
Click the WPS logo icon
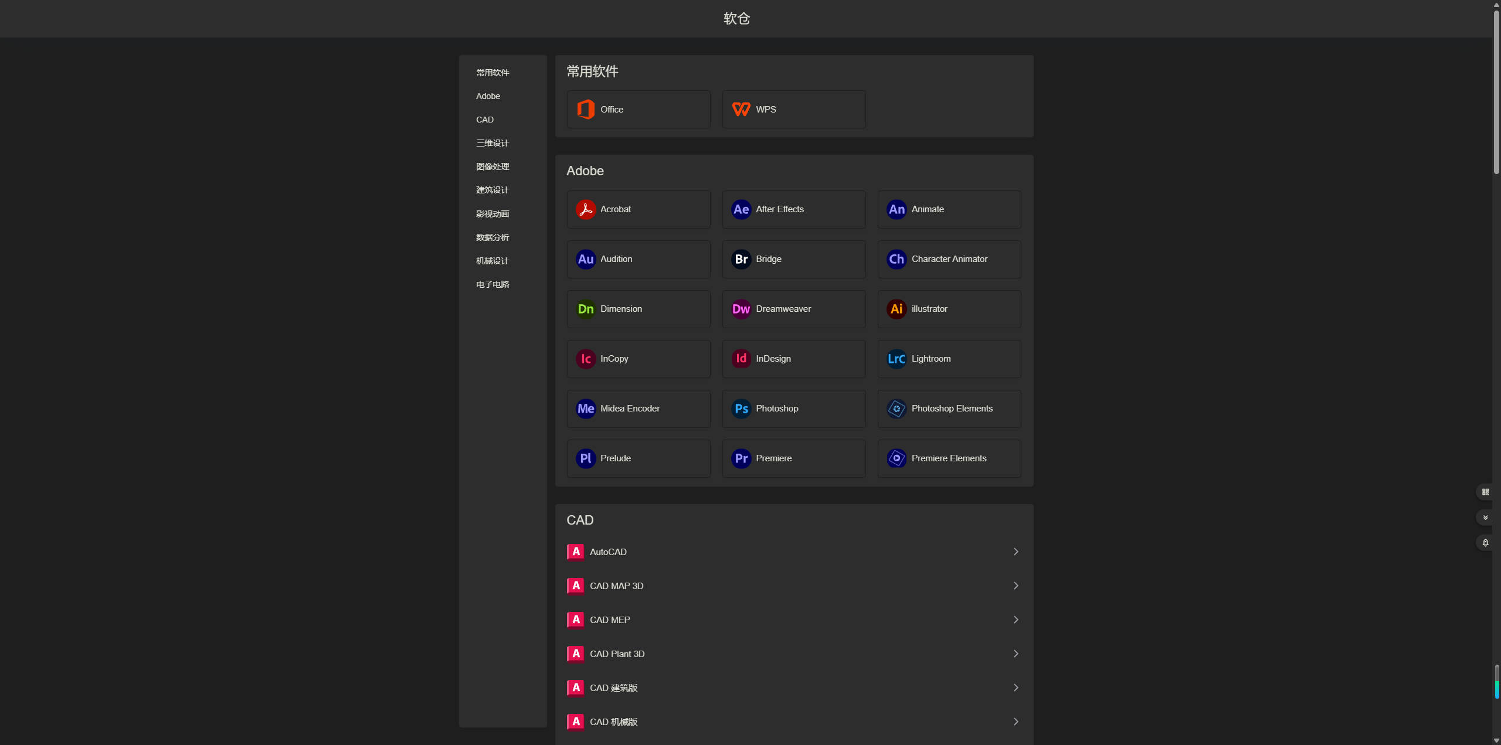coord(741,110)
